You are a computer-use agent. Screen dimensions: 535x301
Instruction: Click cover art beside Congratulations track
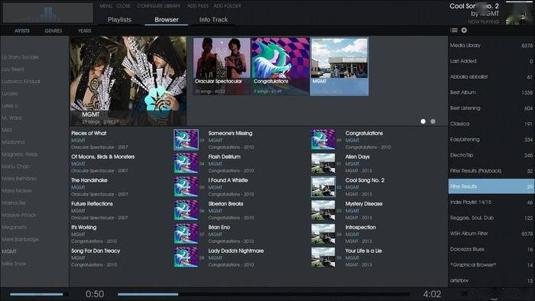[323, 140]
